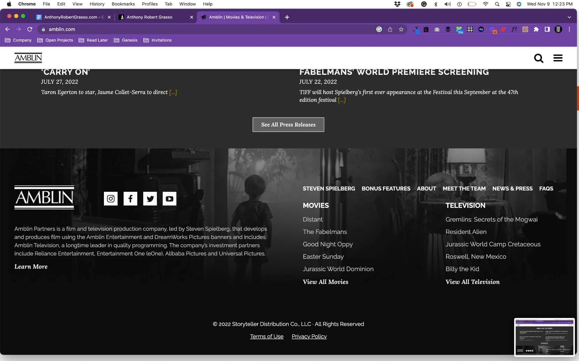Viewport: 579px width, 361px height.
Task: Open the hamburger menu icon
Action: point(558,58)
